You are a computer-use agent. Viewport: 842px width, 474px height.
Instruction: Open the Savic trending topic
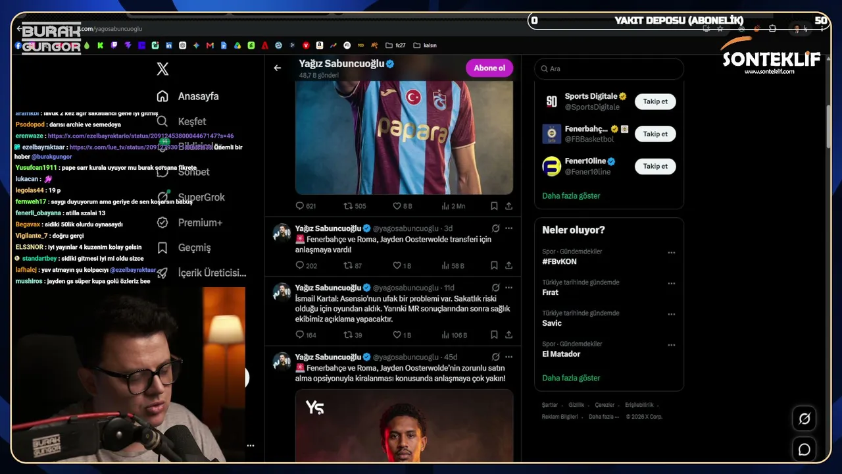click(x=552, y=323)
